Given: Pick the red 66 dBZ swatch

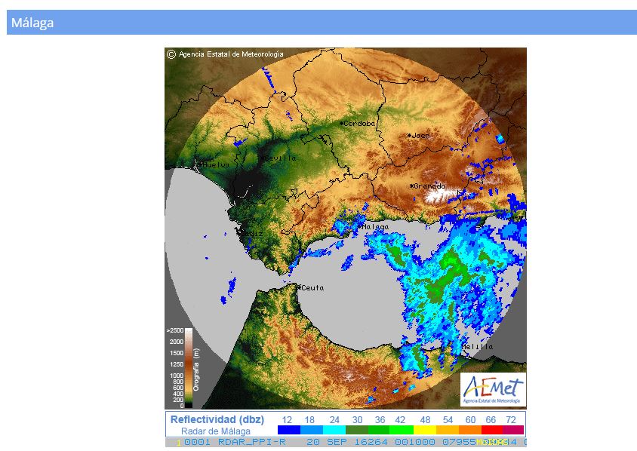Looking at the screenshot, I should (x=491, y=431).
